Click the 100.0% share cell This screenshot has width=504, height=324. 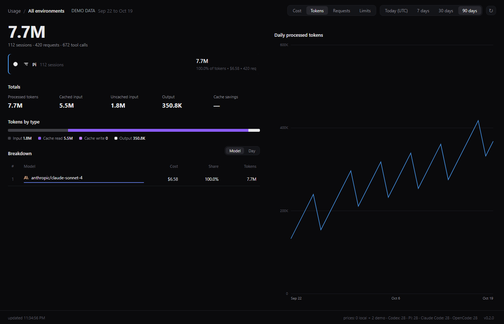coord(212,179)
